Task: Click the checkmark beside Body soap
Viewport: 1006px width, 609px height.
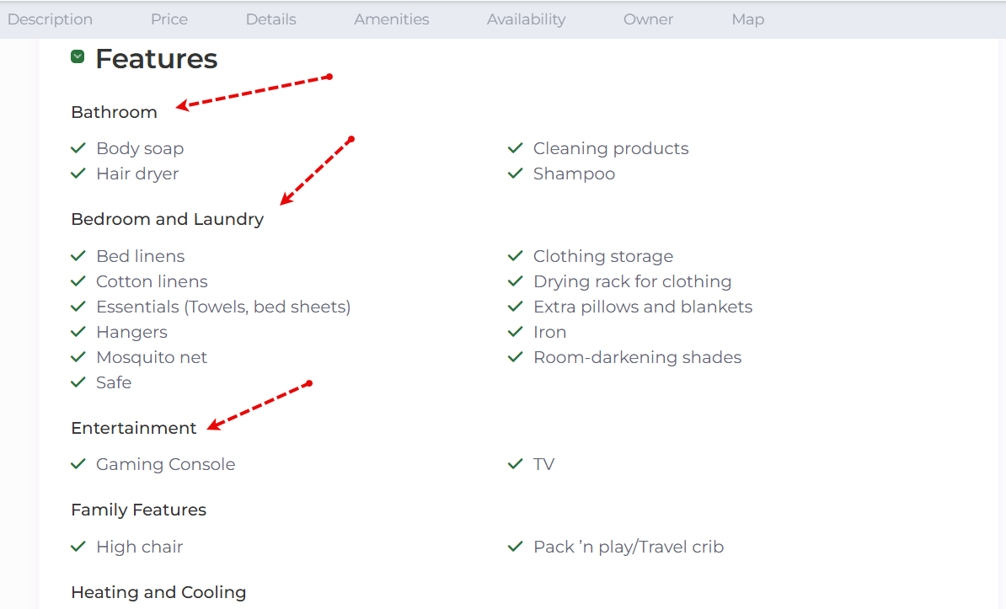Action: coord(78,148)
